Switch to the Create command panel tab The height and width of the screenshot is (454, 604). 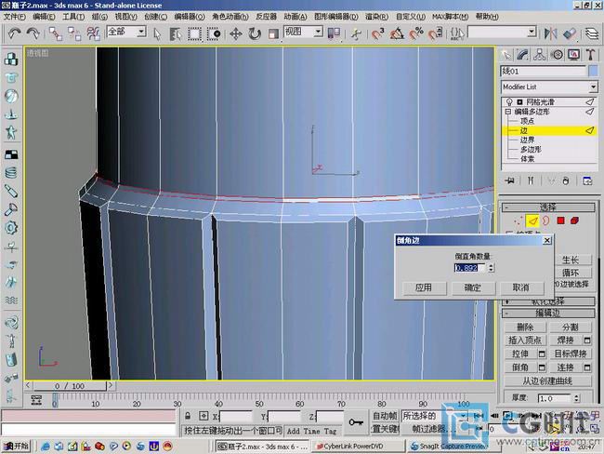[x=506, y=55]
